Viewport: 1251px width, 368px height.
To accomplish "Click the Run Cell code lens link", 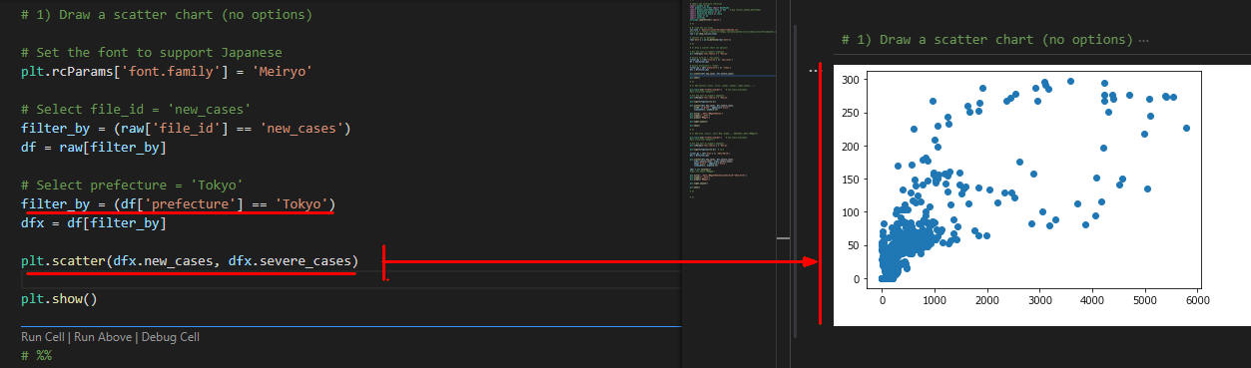I will tap(42, 337).
